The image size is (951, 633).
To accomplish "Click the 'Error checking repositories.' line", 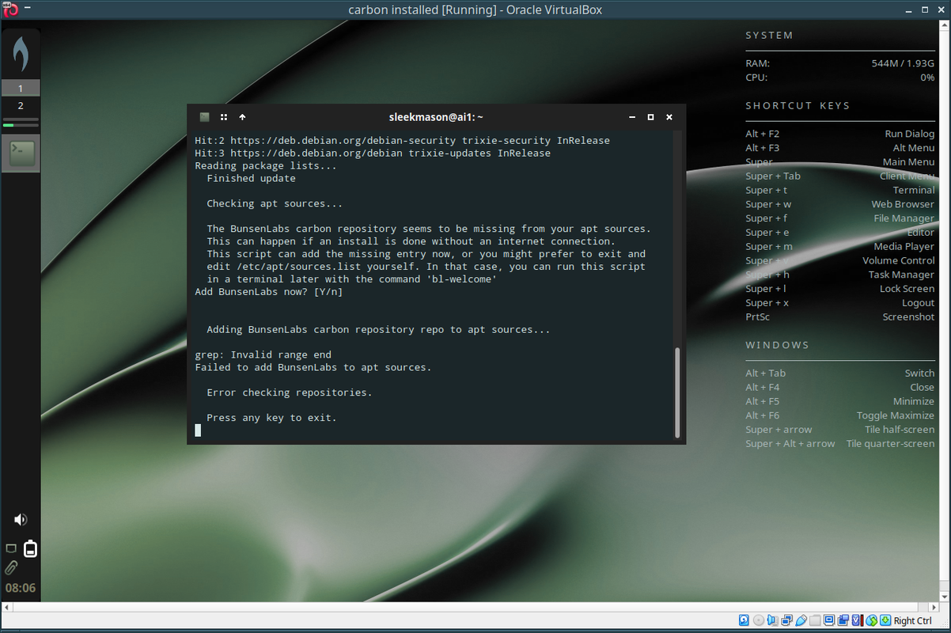I will pos(290,392).
